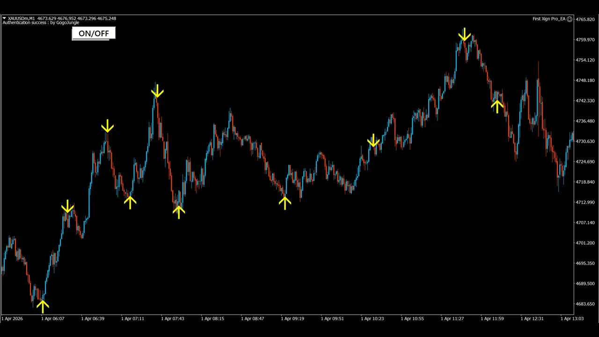
Task: Click price level 4765.820 on the axis
Action: 585,19
